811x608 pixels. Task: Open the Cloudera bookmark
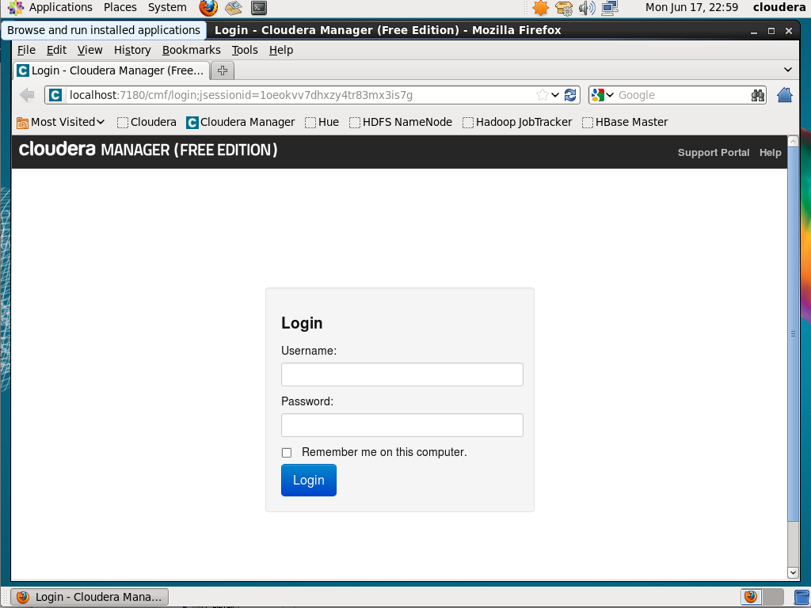pos(147,123)
